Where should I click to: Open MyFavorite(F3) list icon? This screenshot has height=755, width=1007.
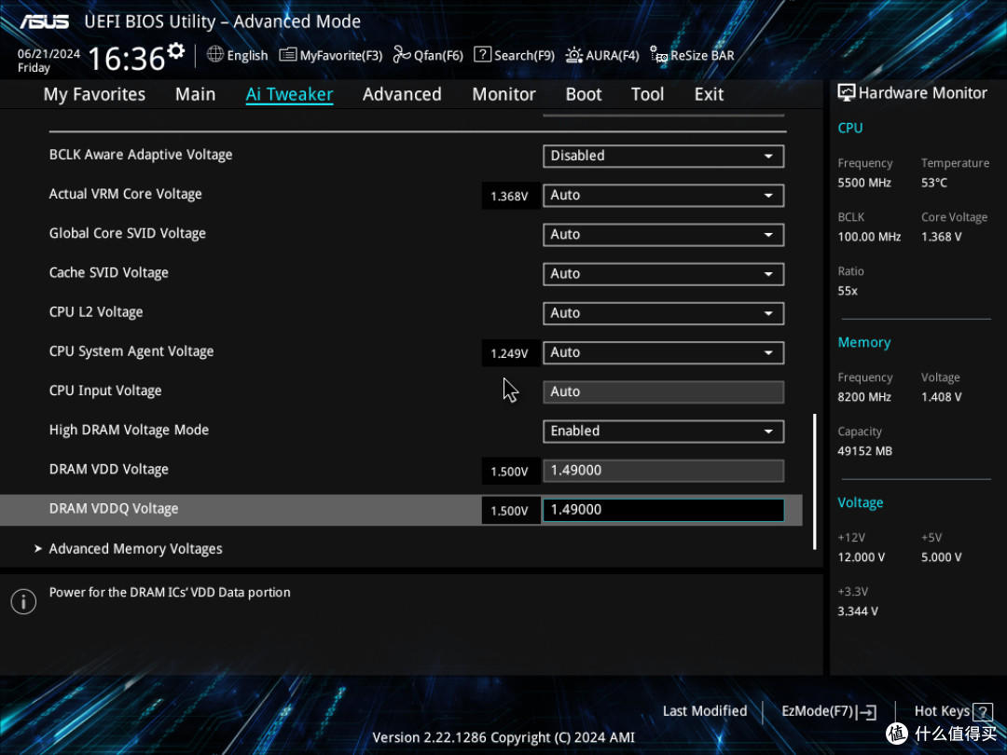288,55
